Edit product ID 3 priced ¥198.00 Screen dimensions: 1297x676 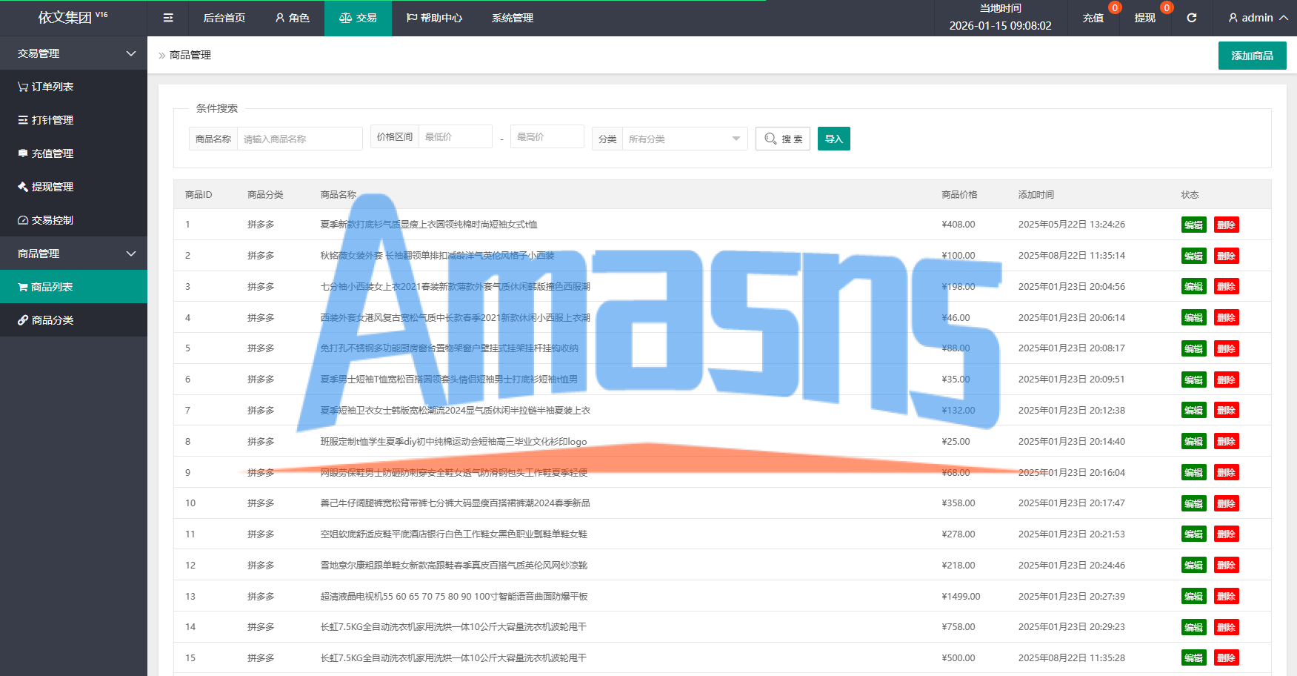(1194, 287)
